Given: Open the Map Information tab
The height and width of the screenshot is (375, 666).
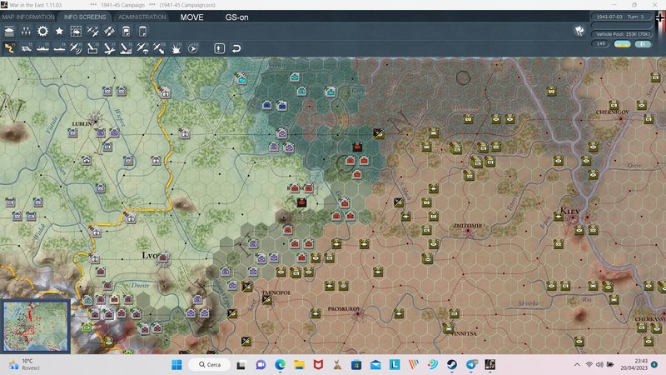Looking at the screenshot, I should point(28,17).
